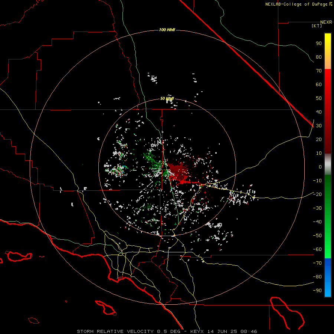Image resolution: width=334 pixels, height=334 pixels.
Task: Click the NEXR text above the scale
Action: pos(326,22)
